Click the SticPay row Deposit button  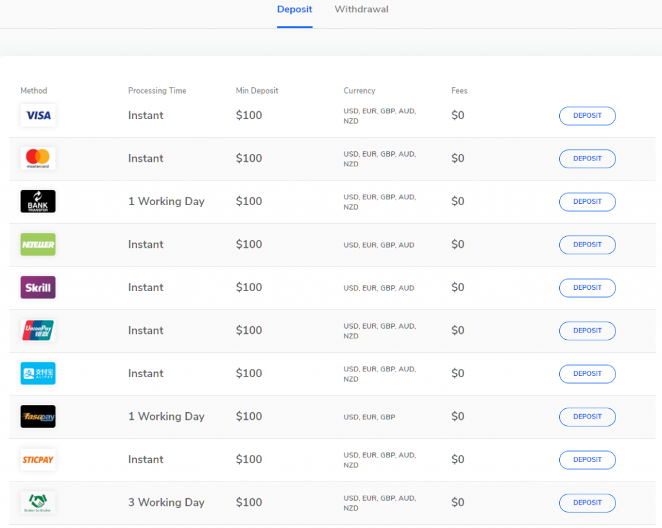click(587, 460)
